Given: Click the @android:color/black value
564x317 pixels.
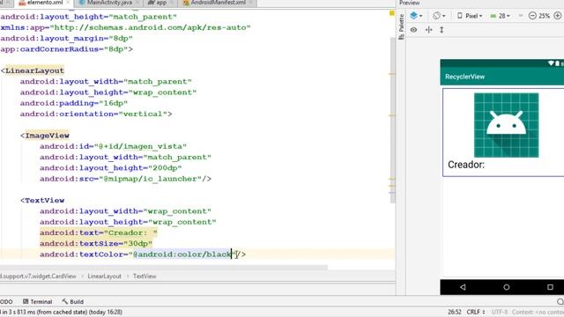Looking at the screenshot, I should [x=182, y=254].
